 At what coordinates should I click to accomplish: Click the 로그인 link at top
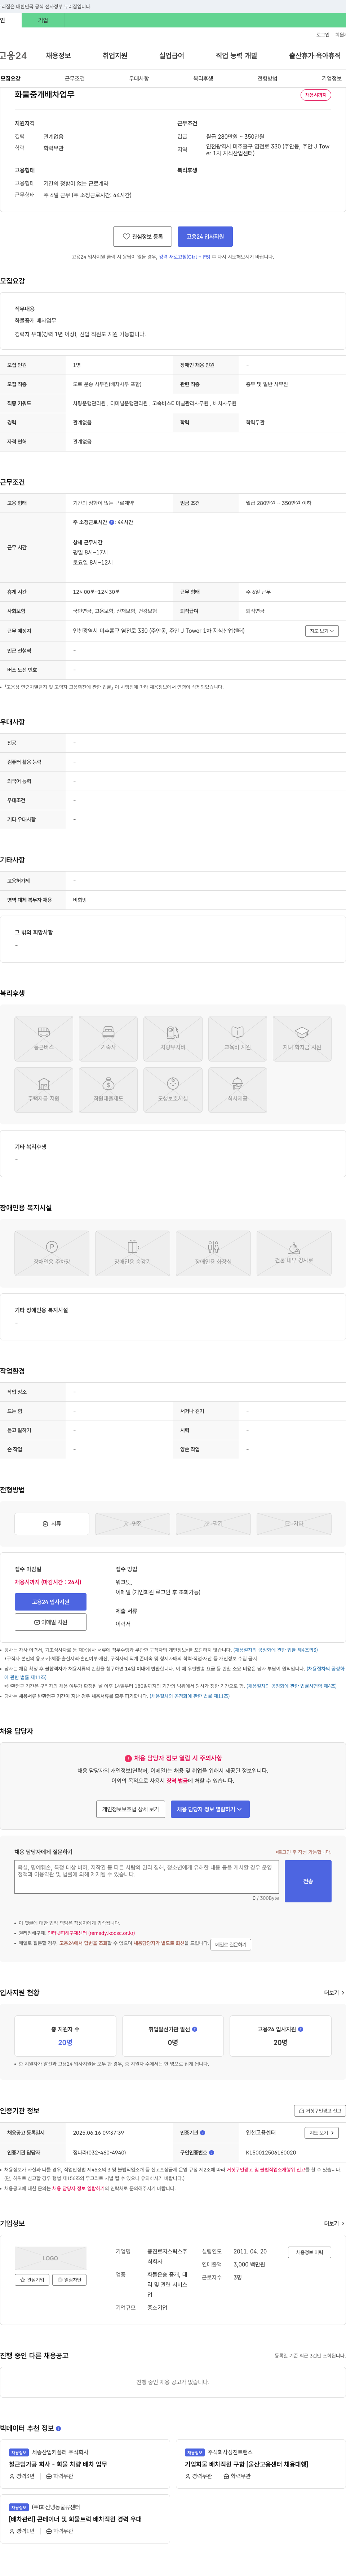pyautogui.click(x=323, y=35)
